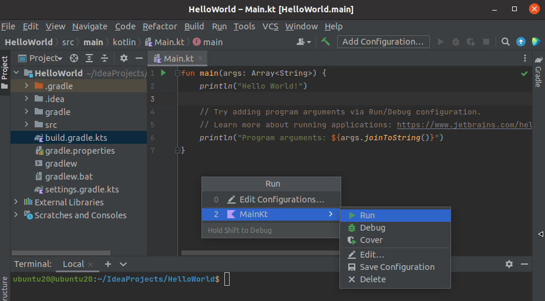Click the Search Everywhere magnifier icon
545x301 pixels.
coord(506,42)
